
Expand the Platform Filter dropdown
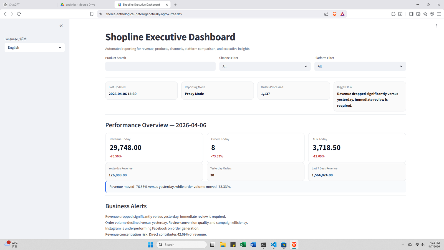360,66
